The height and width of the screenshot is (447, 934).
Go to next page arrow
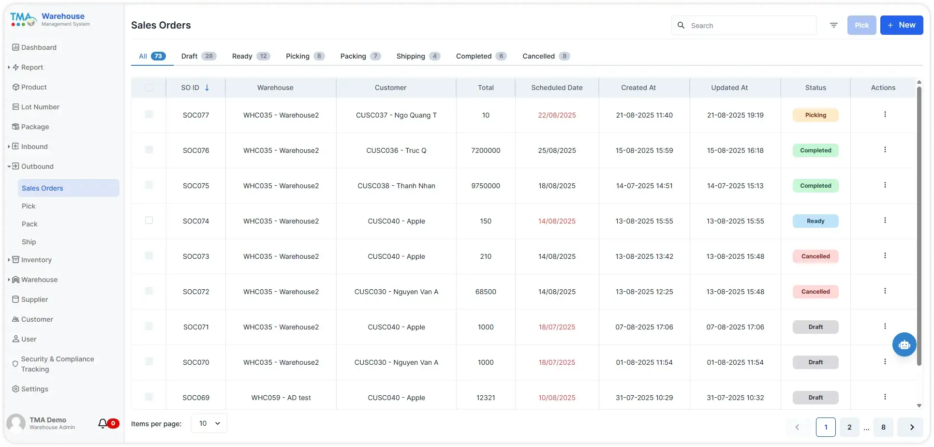click(x=911, y=427)
